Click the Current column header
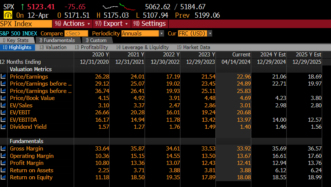The height and width of the screenshot is (187, 331). (241, 55)
